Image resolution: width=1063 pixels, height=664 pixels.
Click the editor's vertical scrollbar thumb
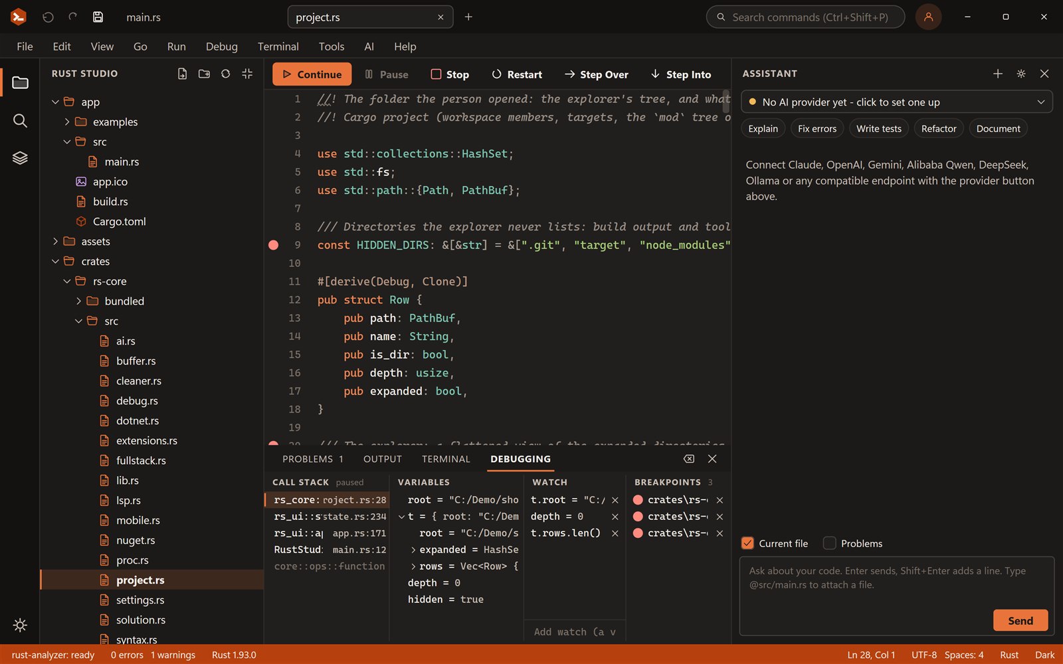point(726,101)
